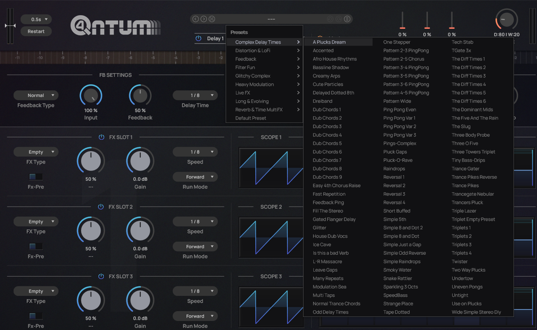Click the preset name display showing ---
This screenshot has width=537, height=330.
271,19
